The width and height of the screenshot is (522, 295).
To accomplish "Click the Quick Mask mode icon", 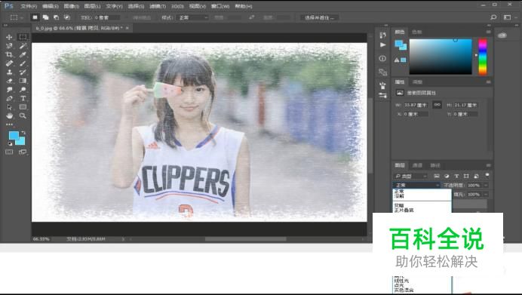I will [9, 152].
